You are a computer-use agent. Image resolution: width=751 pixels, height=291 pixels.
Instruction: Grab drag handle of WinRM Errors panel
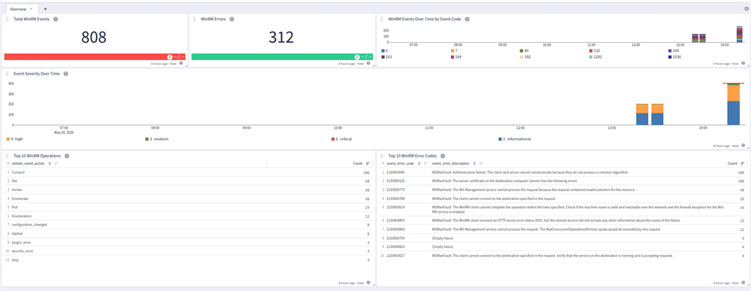(x=195, y=20)
